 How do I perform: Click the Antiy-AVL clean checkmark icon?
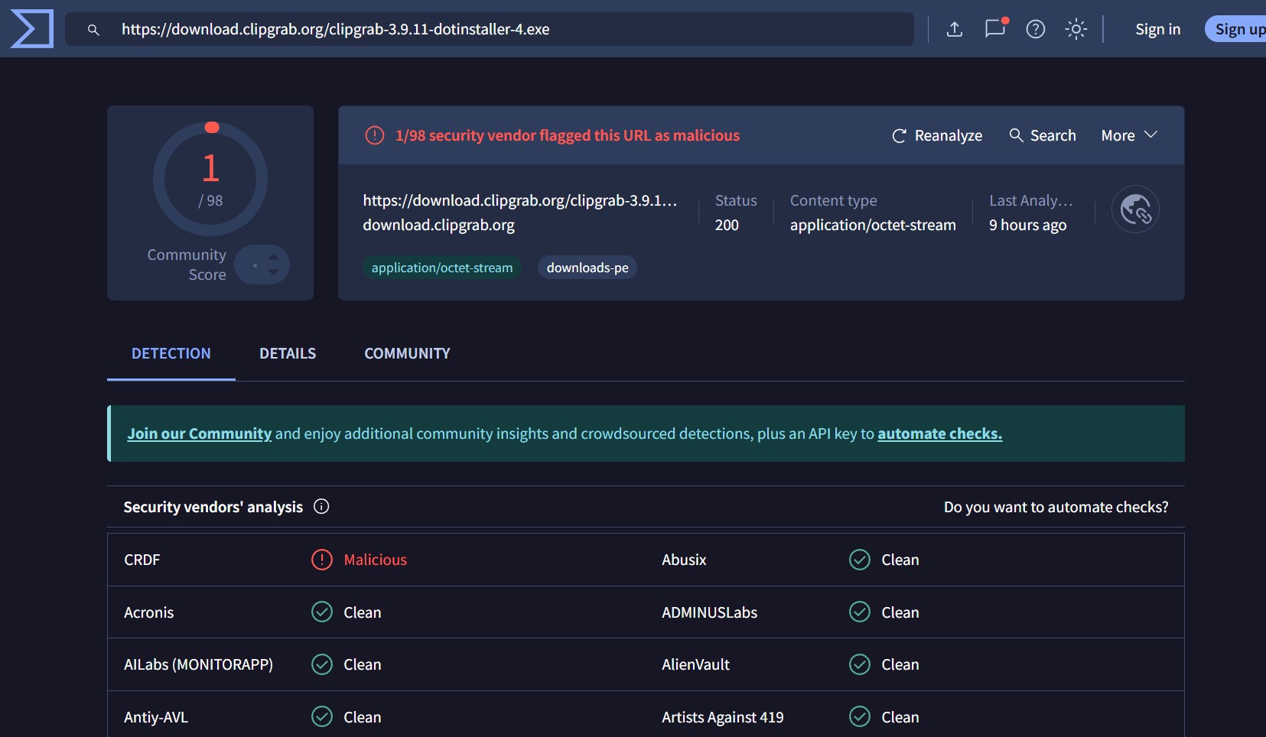pyautogui.click(x=322, y=717)
